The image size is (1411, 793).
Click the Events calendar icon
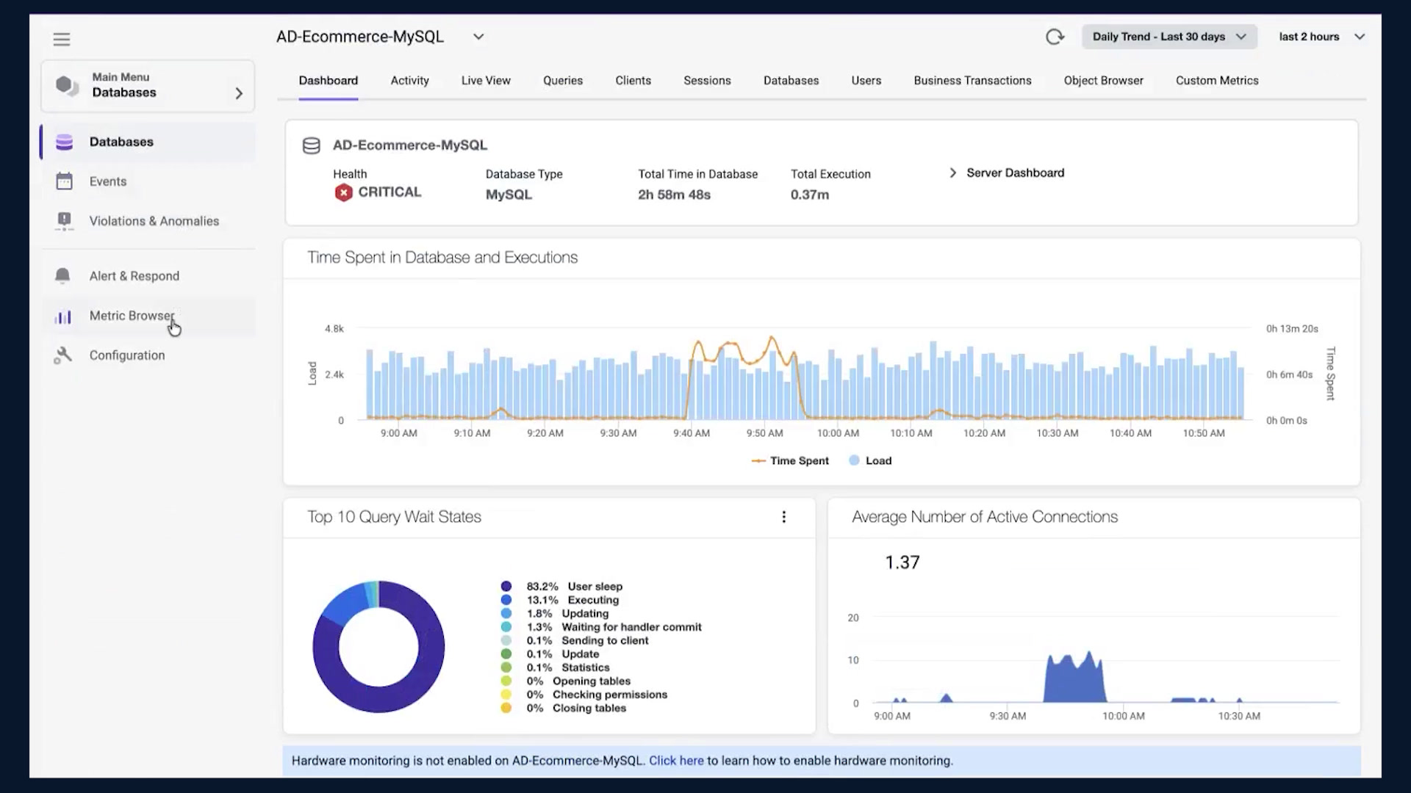pos(65,181)
